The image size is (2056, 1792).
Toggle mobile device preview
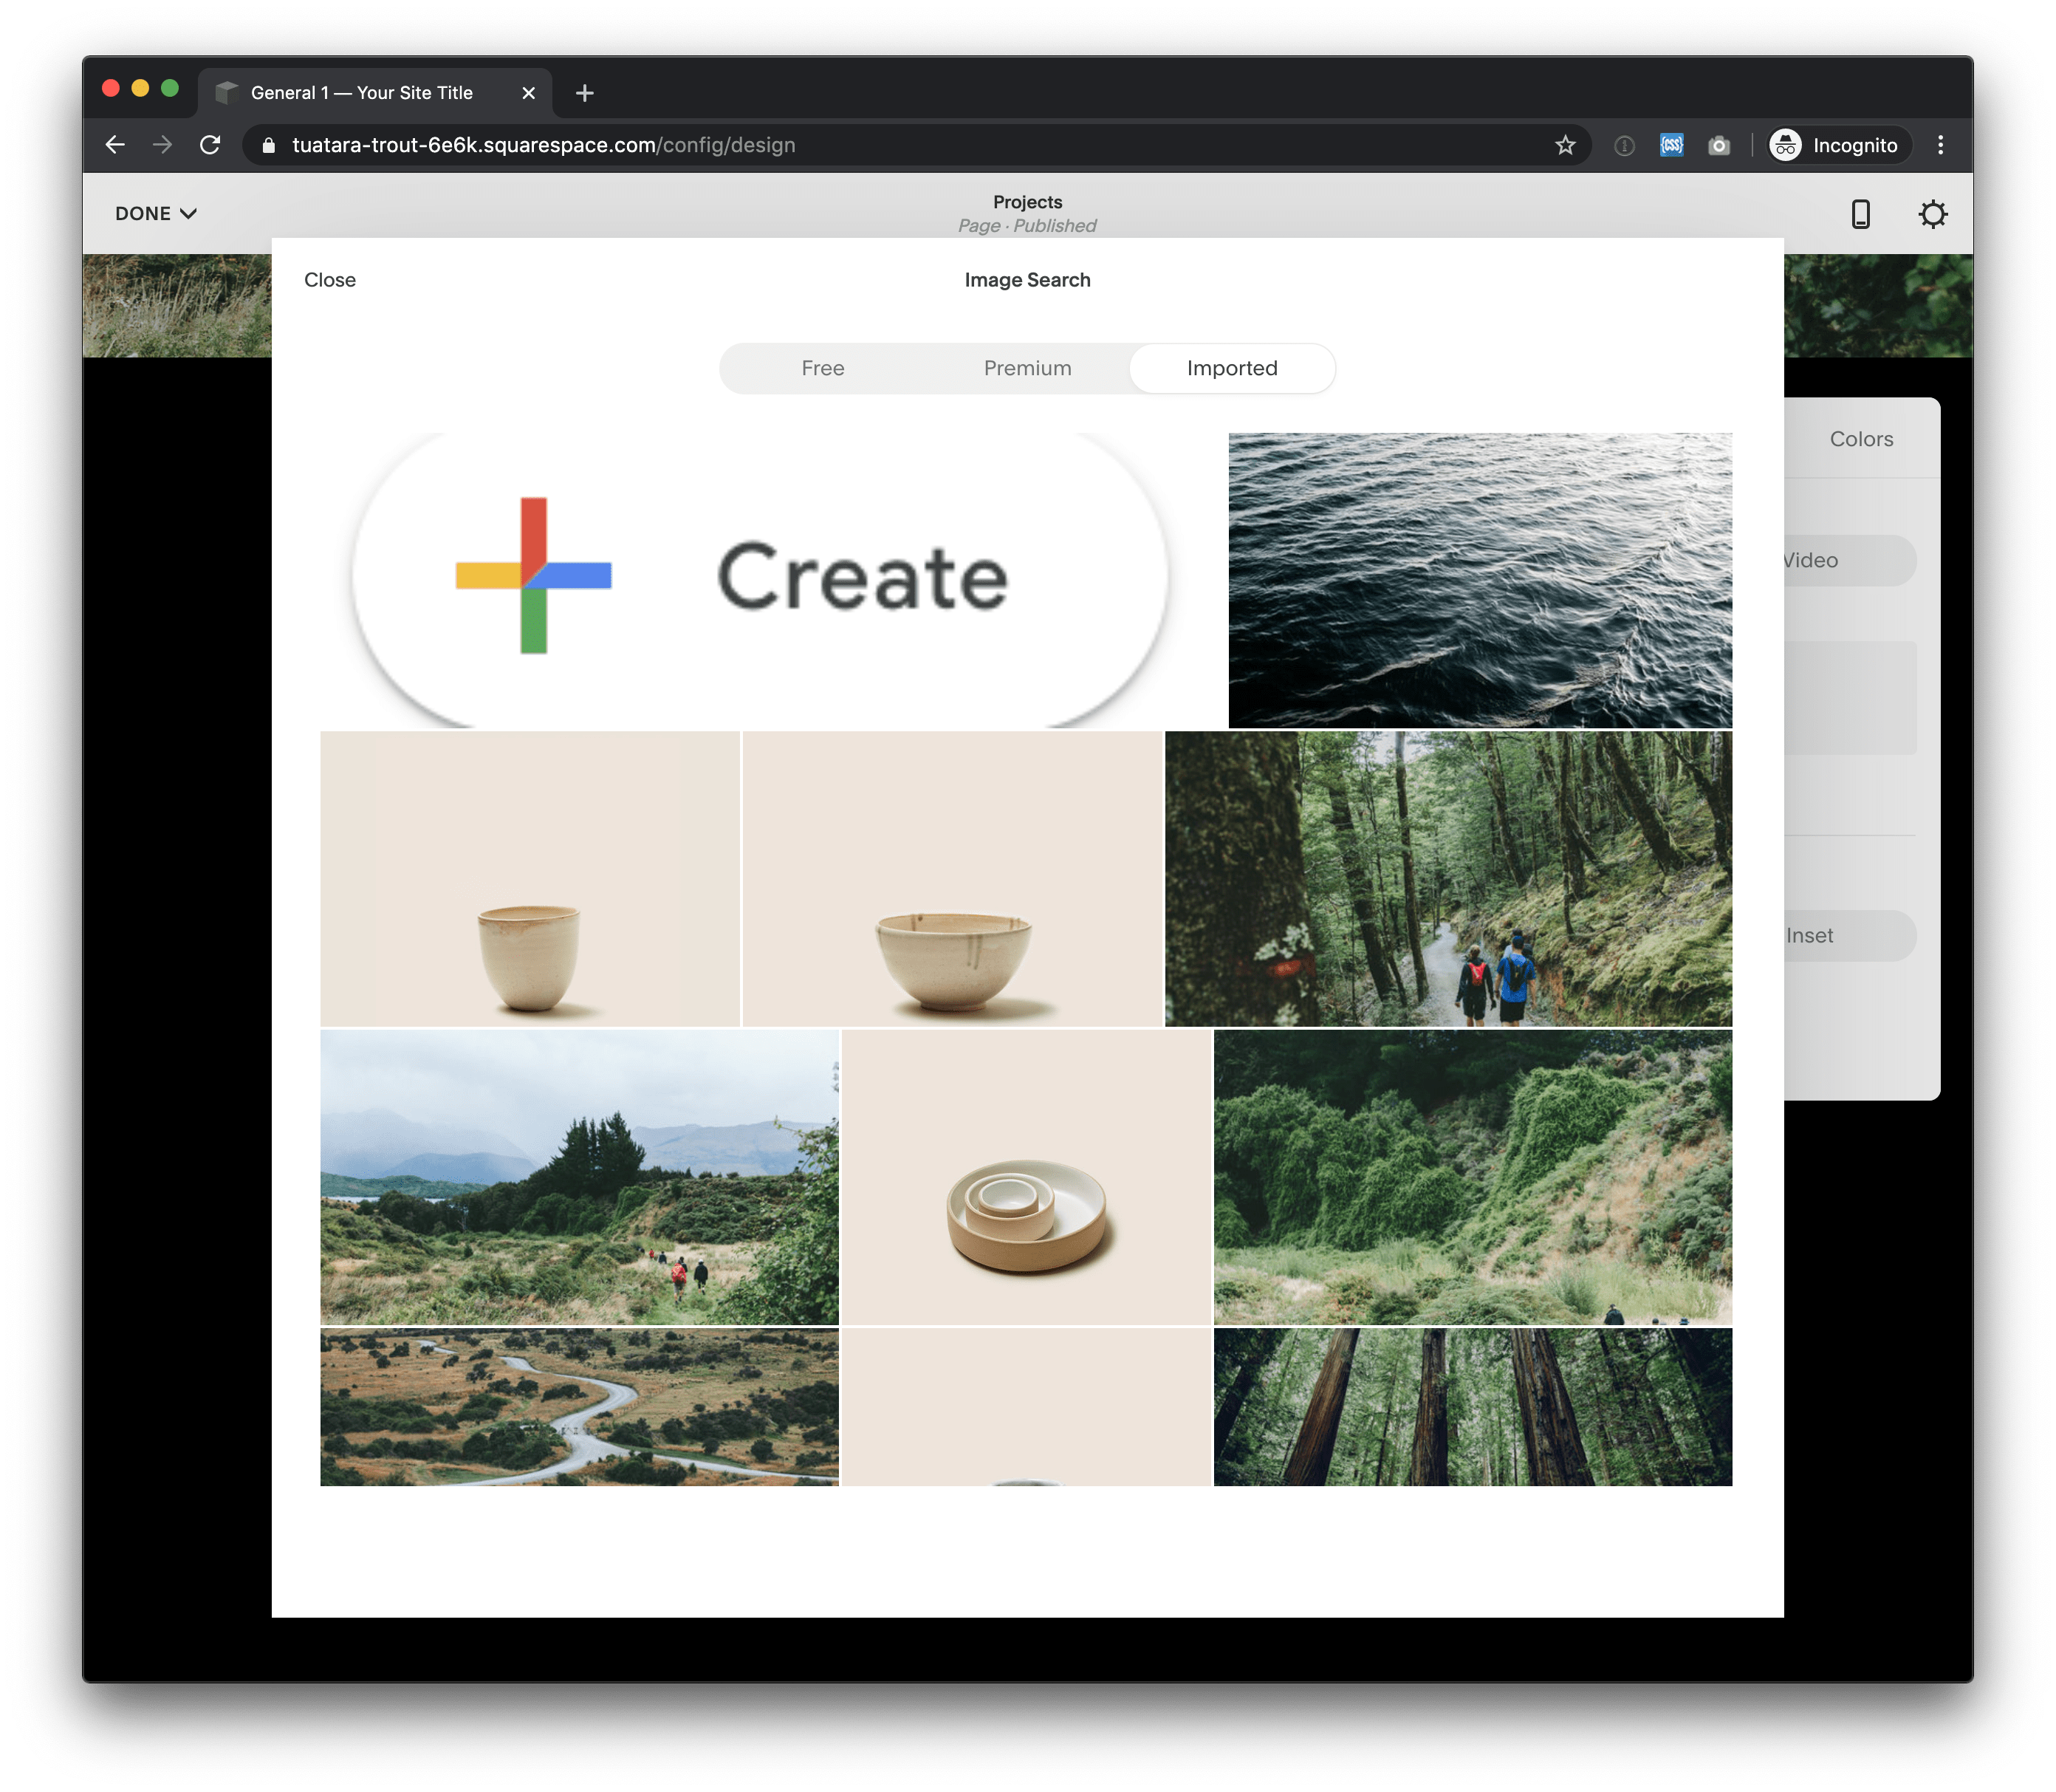[x=1860, y=214]
